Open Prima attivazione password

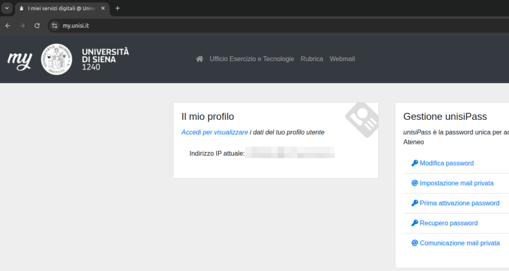pyautogui.click(x=459, y=203)
